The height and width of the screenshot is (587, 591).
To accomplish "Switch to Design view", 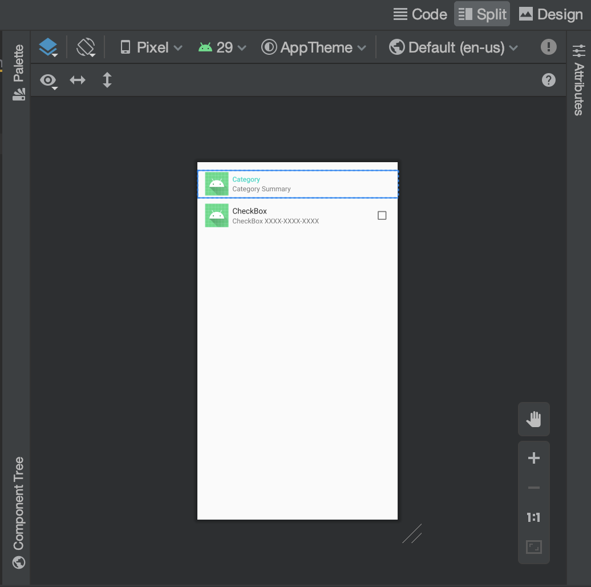I will coord(550,14).
